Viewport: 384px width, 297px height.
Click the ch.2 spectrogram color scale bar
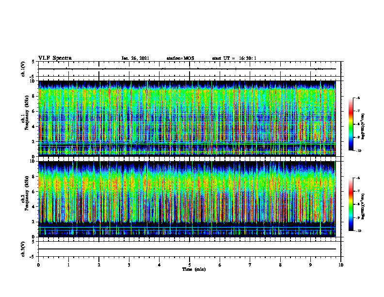(x=351, y=204)
